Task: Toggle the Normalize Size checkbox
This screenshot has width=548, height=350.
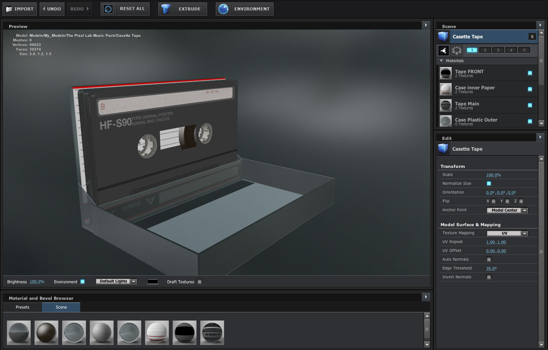Action: click(489, 184)
